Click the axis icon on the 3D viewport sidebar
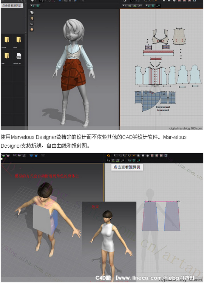The image size is (204, 284). coord(32,24)
